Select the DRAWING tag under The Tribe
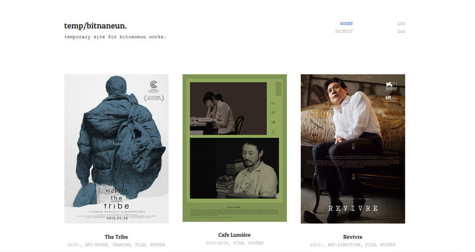 [121, 245]
